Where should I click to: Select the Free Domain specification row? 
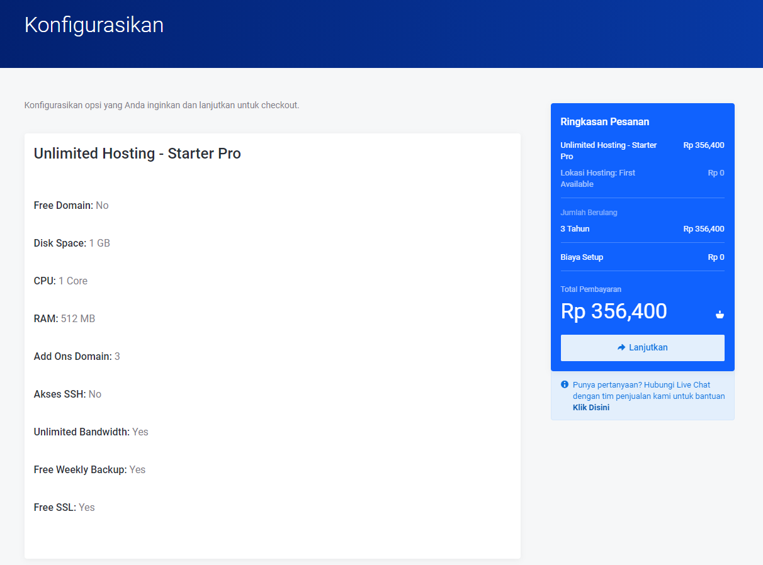click(x=71, y=206)
